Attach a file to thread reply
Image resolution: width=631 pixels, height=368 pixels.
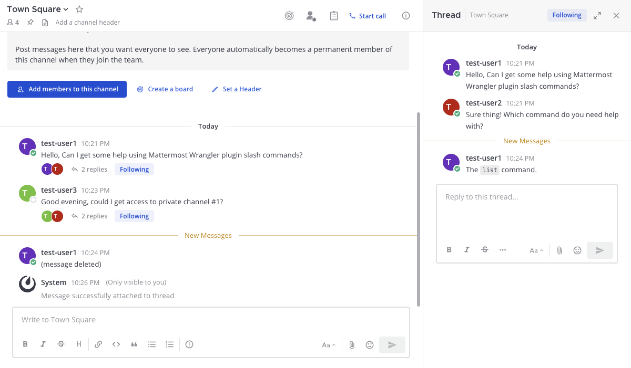[x=559, y=250]
